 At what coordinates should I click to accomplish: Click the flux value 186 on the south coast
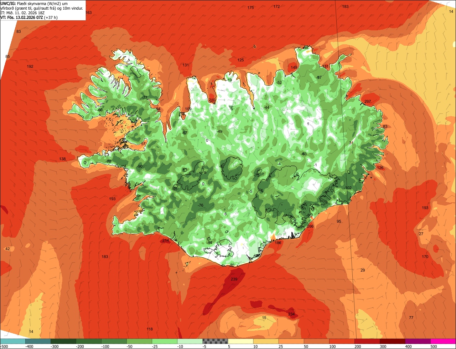(x=278, y=243)
